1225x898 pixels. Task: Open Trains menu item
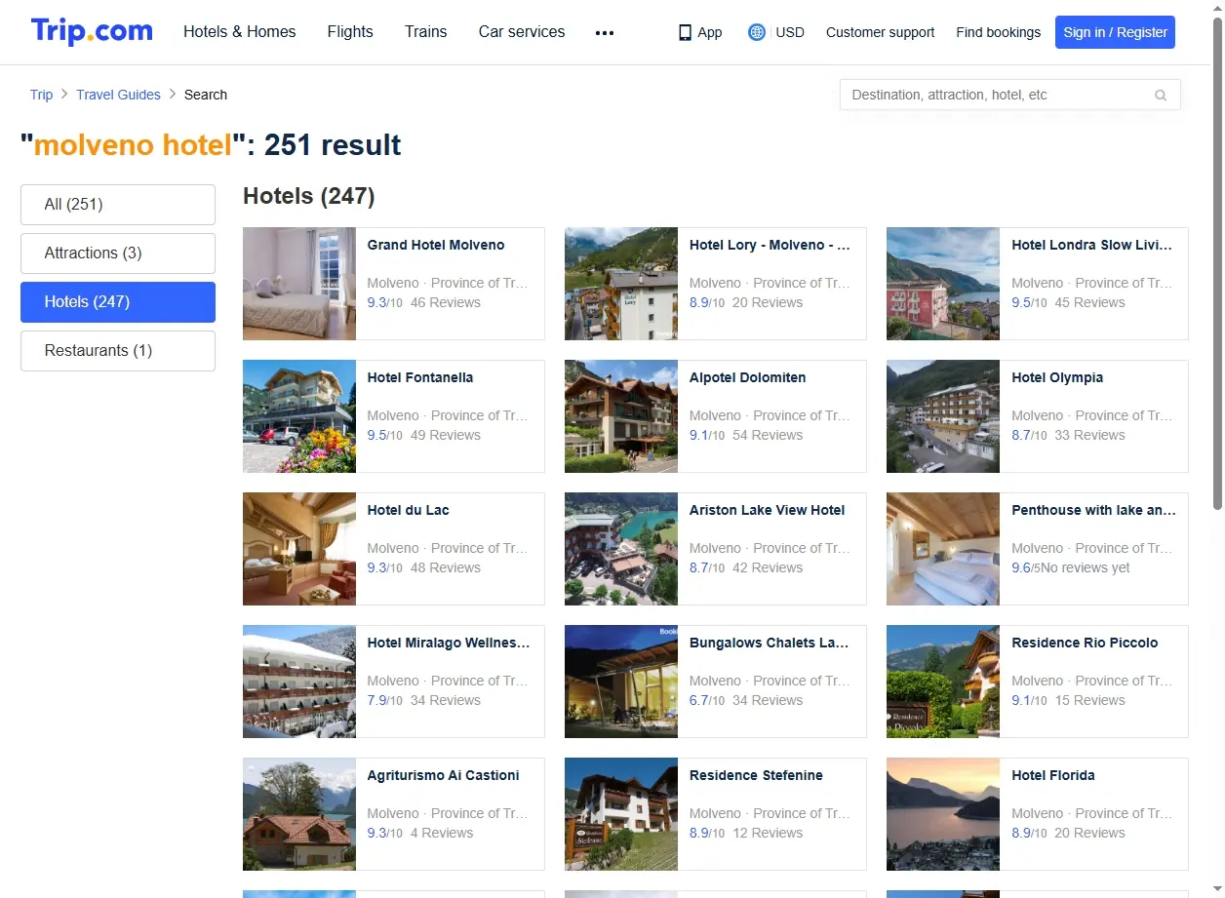point(426,32)
